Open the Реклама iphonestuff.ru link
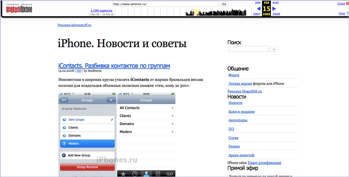The image size is (349, 177). [x=74, y=25]
